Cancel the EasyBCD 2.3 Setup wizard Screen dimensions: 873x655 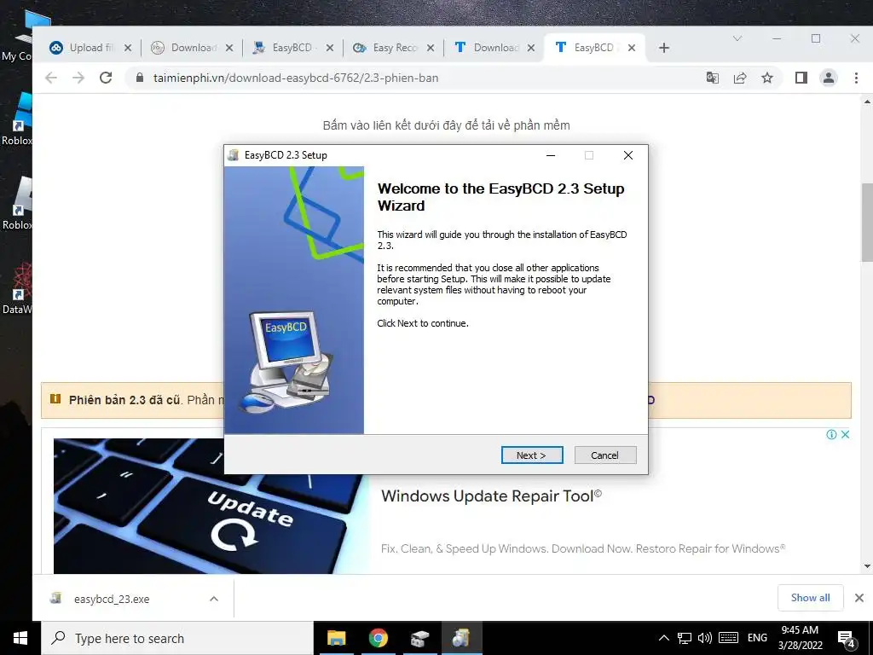point(604,455)
